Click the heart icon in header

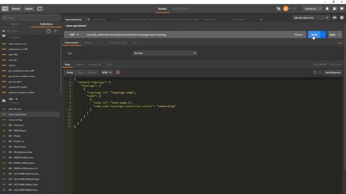(342, 9)
